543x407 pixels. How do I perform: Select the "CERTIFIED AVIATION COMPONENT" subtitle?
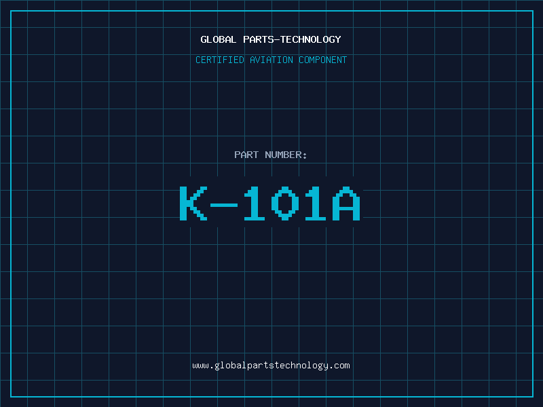coord(271,60)
